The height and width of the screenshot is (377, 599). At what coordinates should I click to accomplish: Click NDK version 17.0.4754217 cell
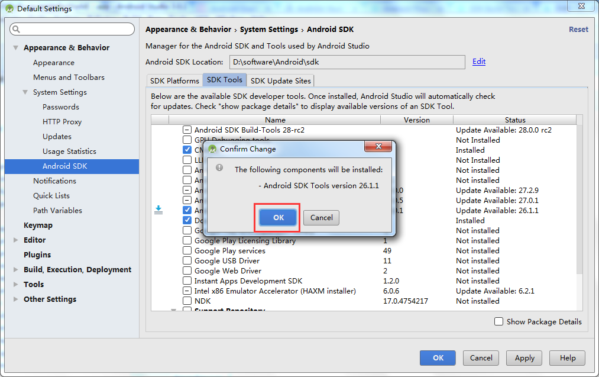(x=405, y=301)
